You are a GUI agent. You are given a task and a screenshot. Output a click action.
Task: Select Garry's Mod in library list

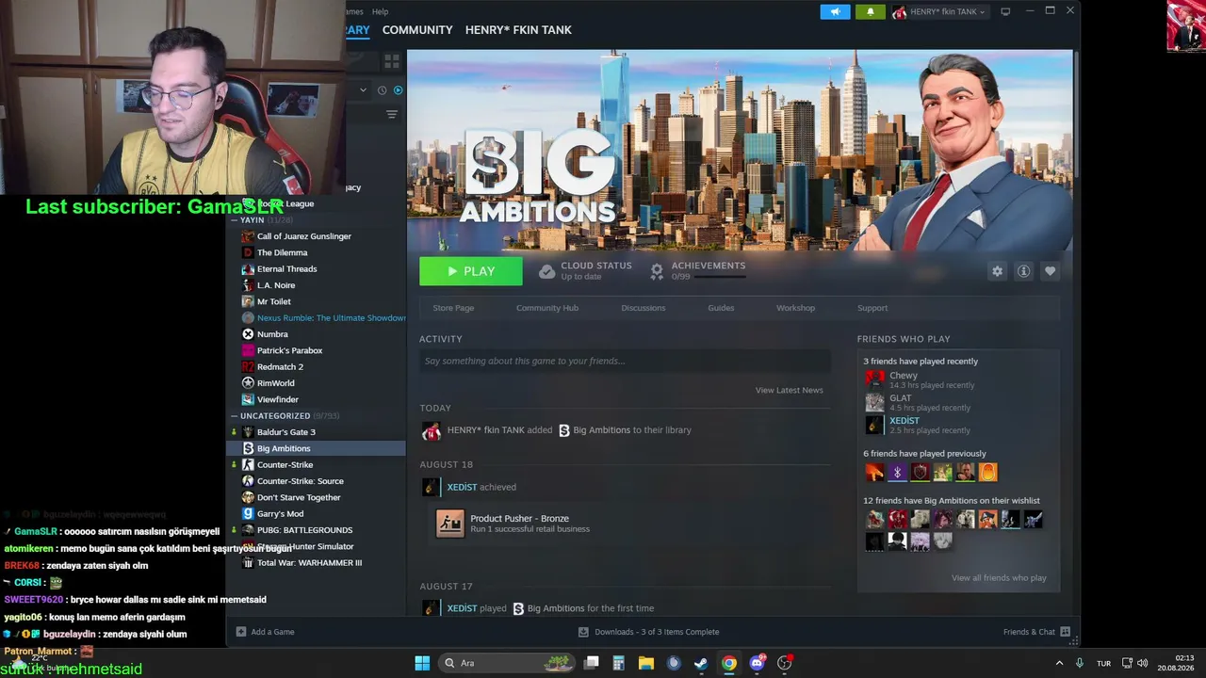(x=281, y=514)
